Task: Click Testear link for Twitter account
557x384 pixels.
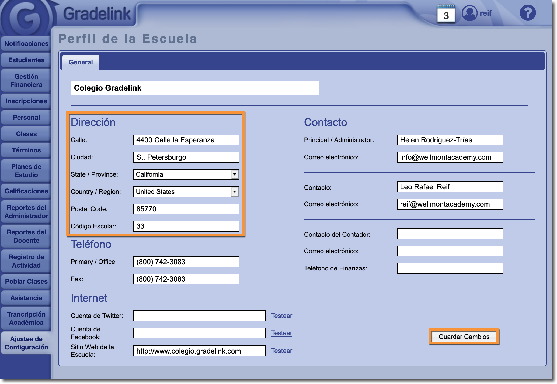Action: 281,316
